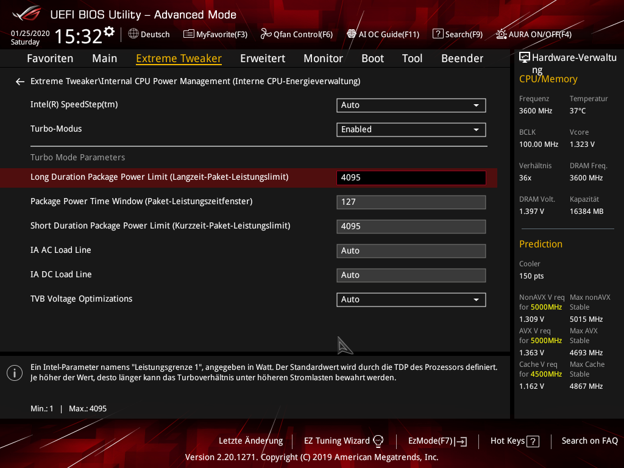
Task: Click Search(F9) label
Action: [464, 35]
